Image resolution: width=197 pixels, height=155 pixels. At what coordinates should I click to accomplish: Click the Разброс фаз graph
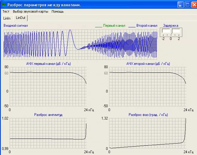[x=148, y=133]
